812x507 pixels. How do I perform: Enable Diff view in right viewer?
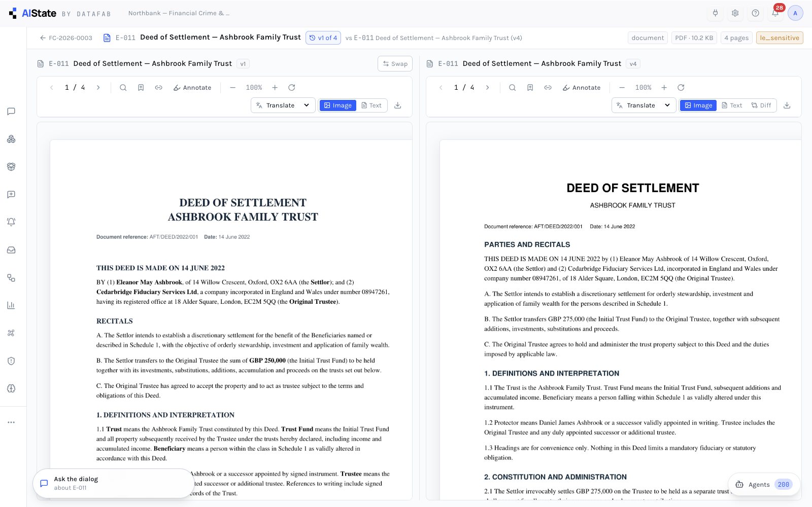coord(761,105)
